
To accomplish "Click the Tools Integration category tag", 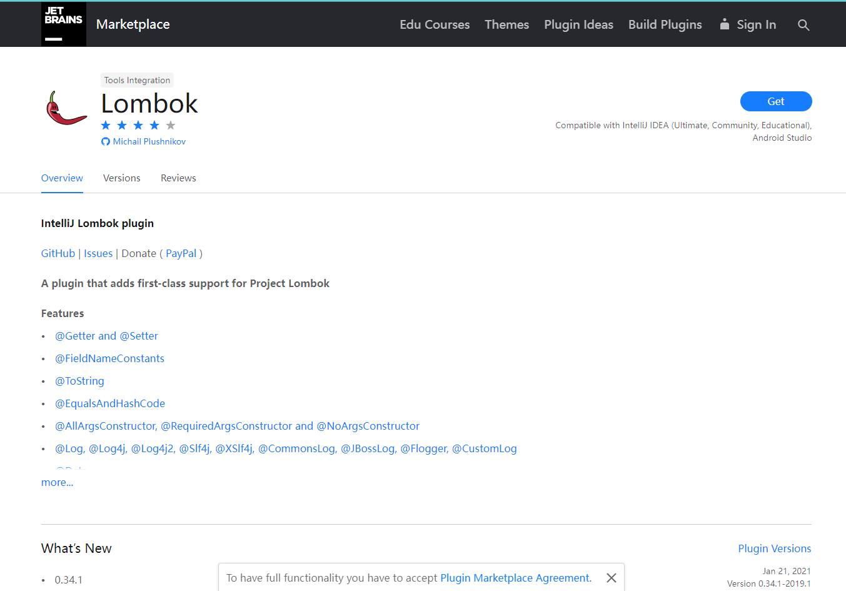I will point(137,80).
